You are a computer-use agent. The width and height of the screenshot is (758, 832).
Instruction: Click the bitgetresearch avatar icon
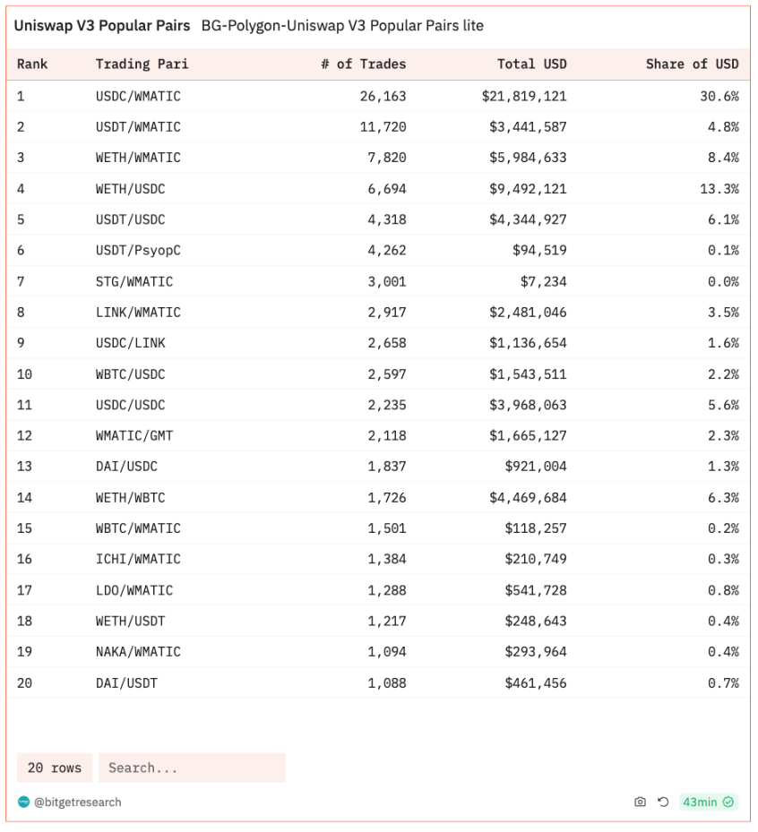pos(24,802)
